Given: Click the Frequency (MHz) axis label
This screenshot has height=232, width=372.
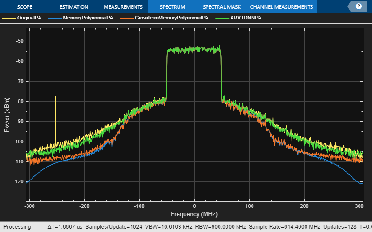Looking at the screenshot, I should pos(194,214).
